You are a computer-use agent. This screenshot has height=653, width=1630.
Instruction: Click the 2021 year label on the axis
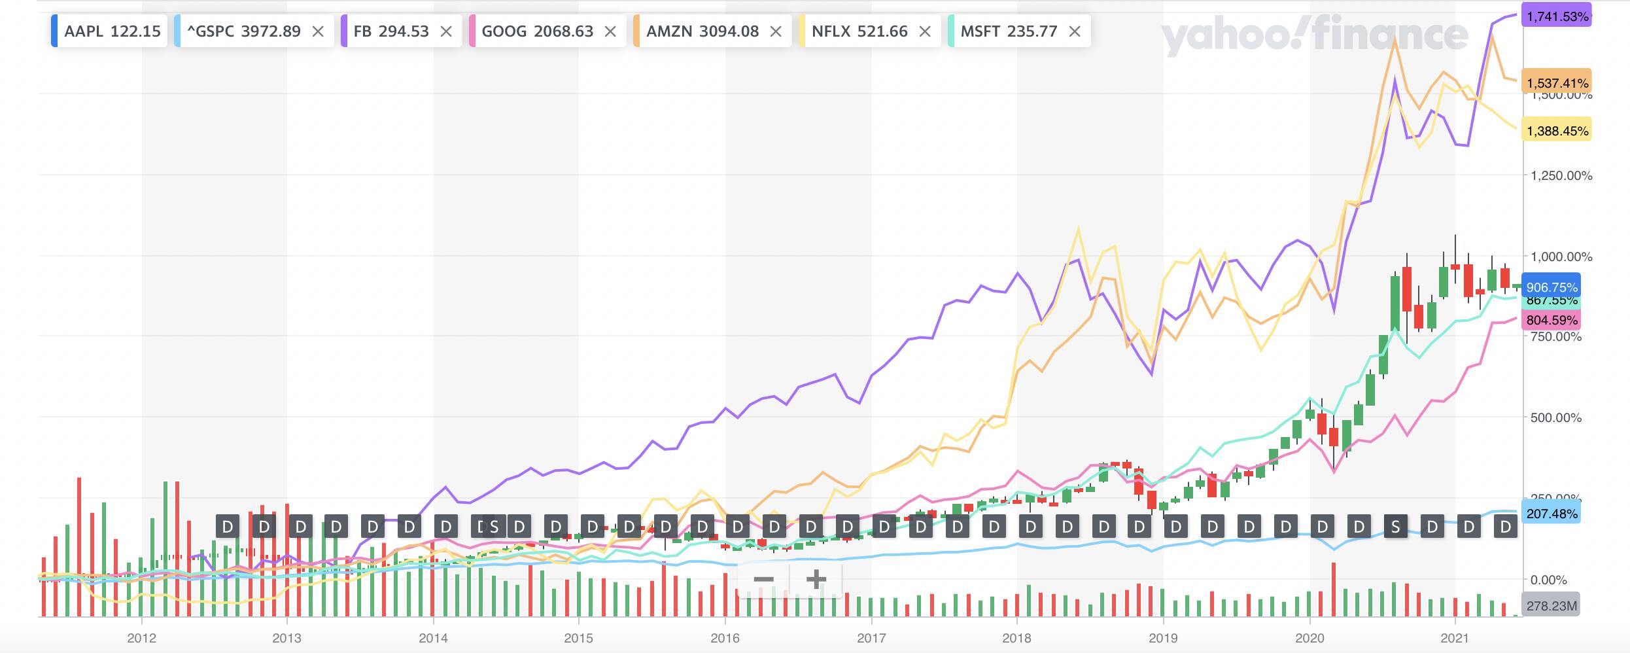1455,638
